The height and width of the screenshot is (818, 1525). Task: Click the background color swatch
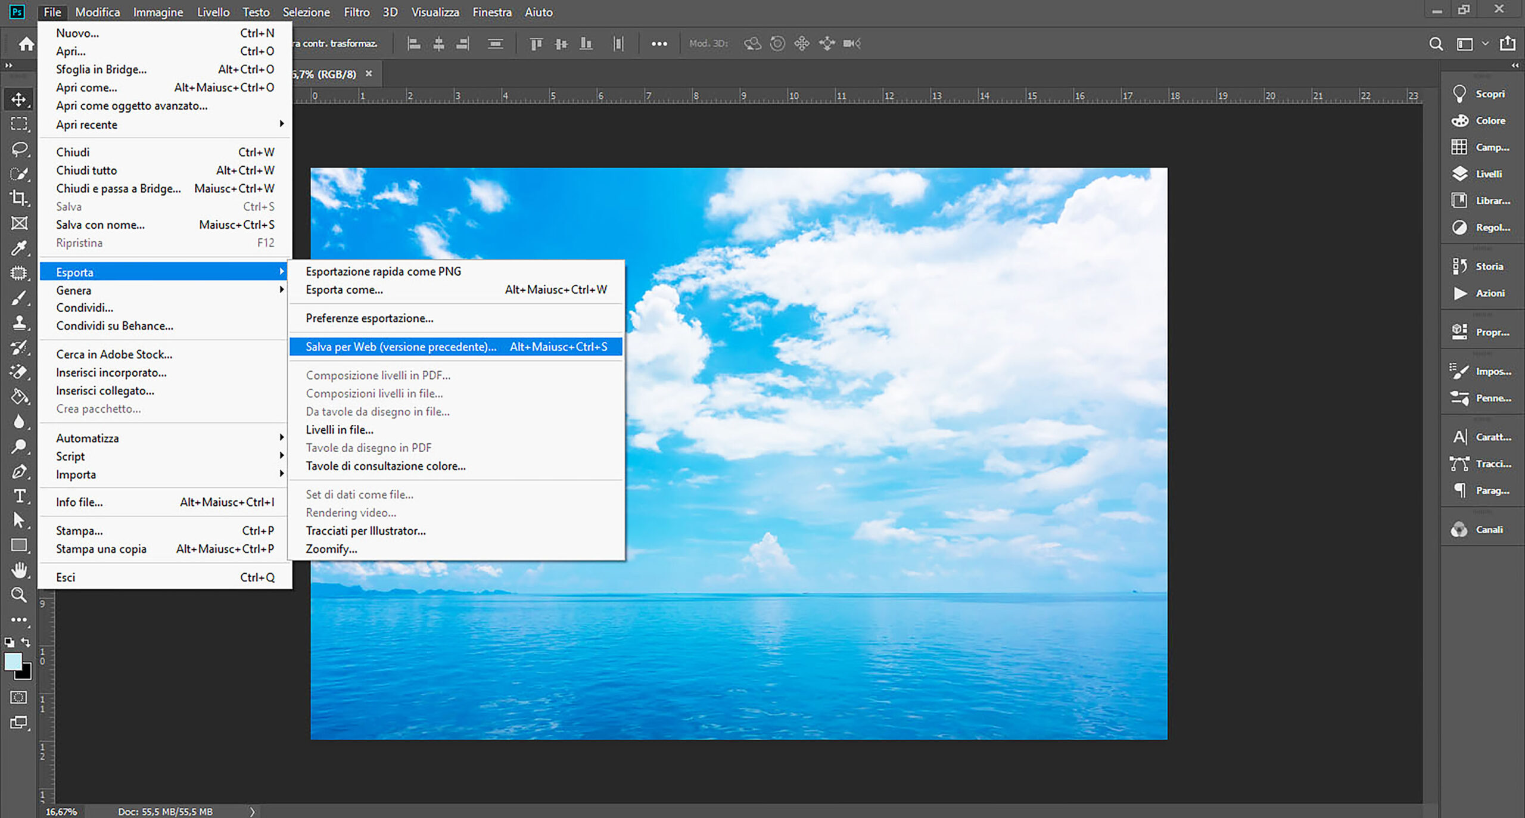tap(26, 674)
